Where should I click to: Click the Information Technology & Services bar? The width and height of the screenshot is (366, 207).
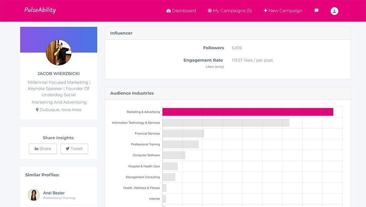226,123
